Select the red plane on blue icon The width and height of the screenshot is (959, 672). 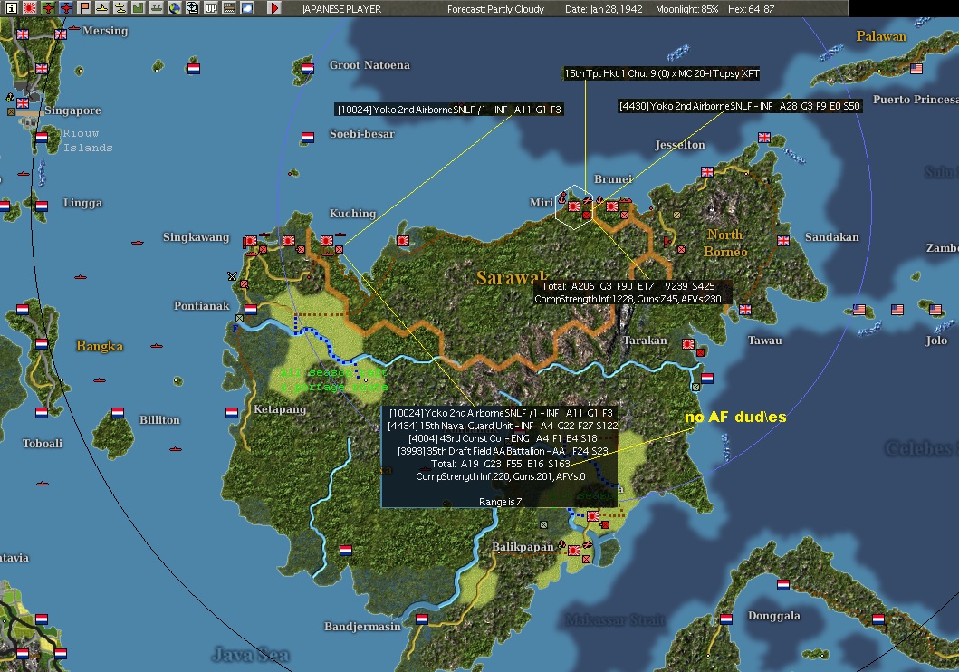[65, 8]
